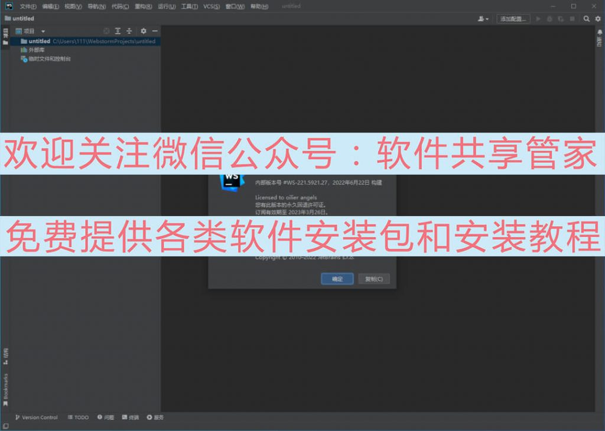Click the Run with Coverage icon
The width and height of the screenshot is (605, 431).
coord(561,18)
